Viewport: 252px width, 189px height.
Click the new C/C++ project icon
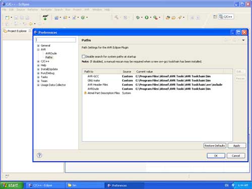pyautogui.click(x=56, y=18)
